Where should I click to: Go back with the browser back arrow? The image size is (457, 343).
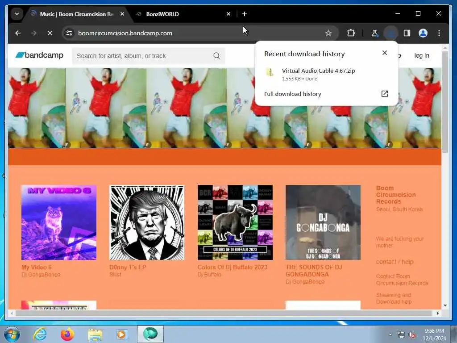pyautogui.click(x=18, y=33)
